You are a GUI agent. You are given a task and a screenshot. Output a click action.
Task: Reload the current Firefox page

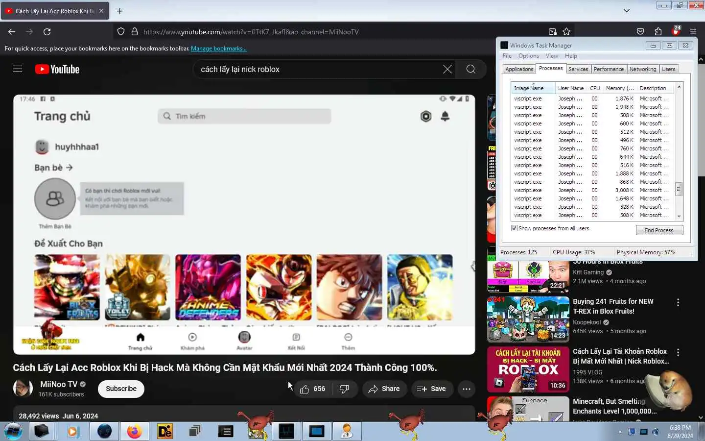pos(47,32)
